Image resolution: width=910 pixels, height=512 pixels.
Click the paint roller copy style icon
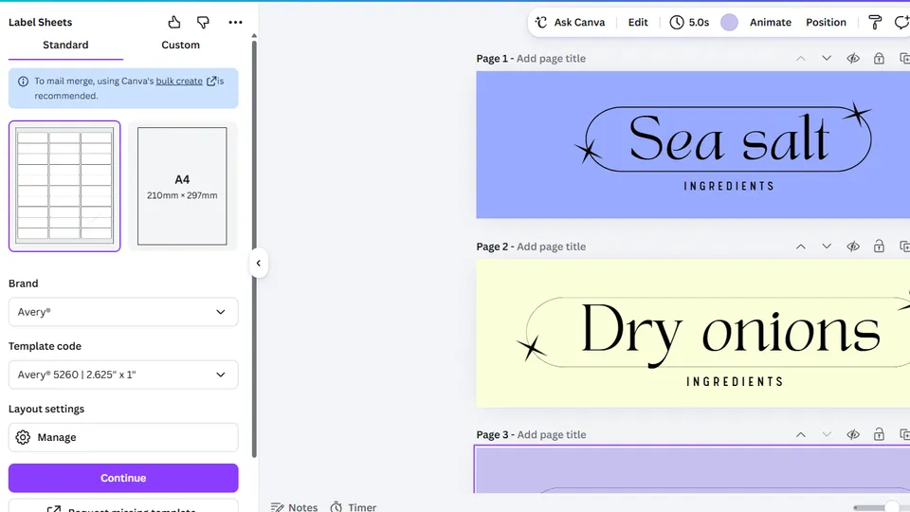[875, 22]
